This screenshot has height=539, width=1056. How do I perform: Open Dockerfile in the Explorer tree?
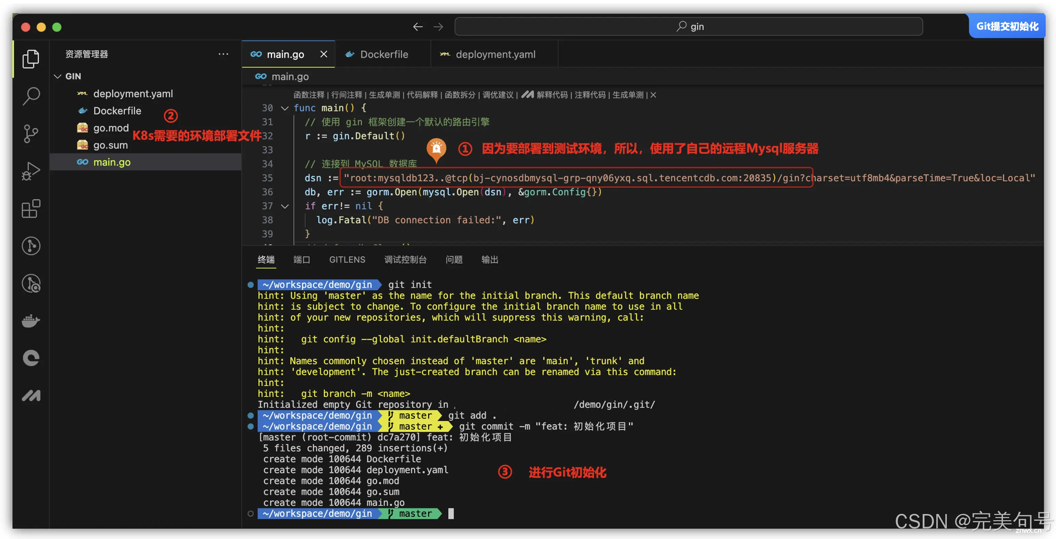pos(145,111)
